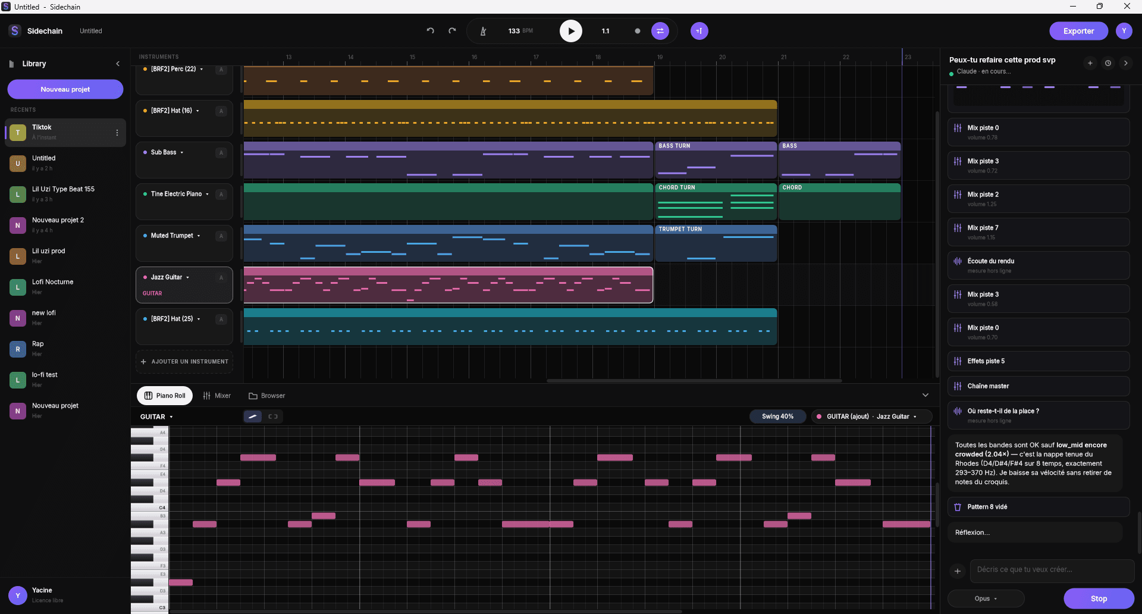Screen dimensions: 1142x614
Task: Set the 133 BPM tempo field
Action: point(520,31)
